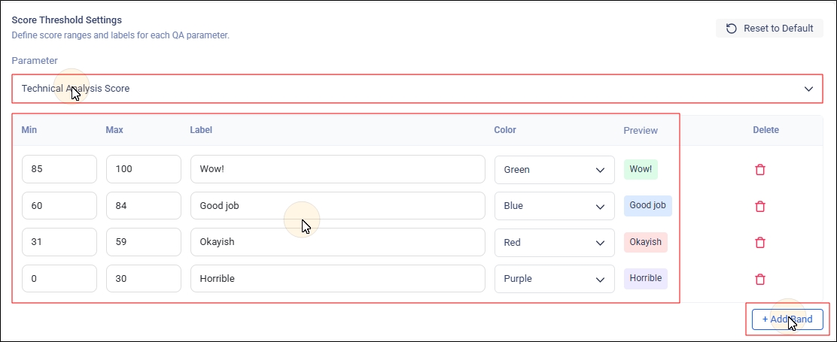Remove the Okayish band with trash icon

click(x=760, y=242)
